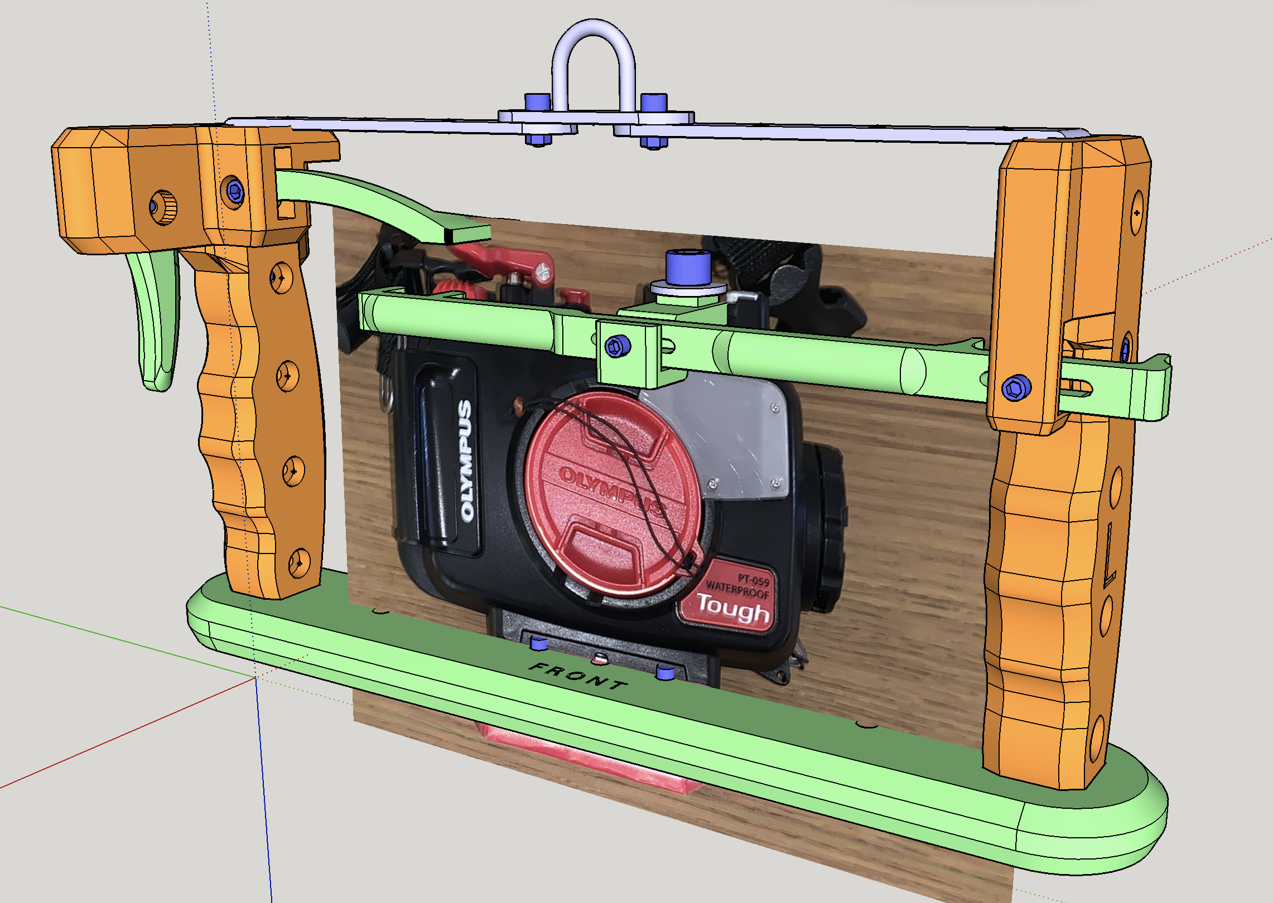Click the left blue nut above the top bracket
The image size is (1273, 903).
click(x=538, y=101)
